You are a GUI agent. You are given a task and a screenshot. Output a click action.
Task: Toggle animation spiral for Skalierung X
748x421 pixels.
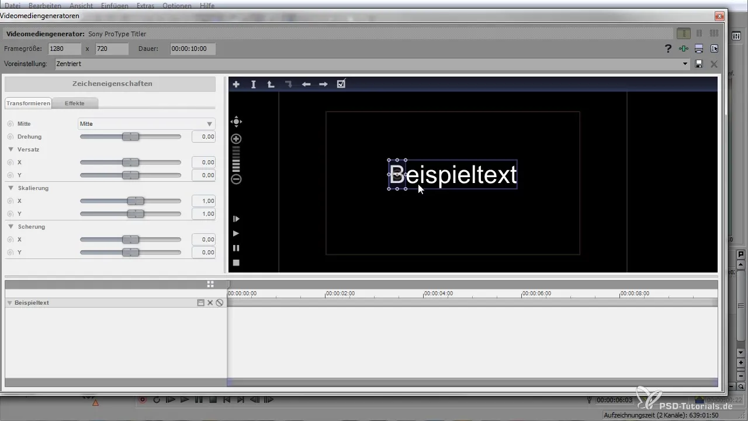click(10, 201)
